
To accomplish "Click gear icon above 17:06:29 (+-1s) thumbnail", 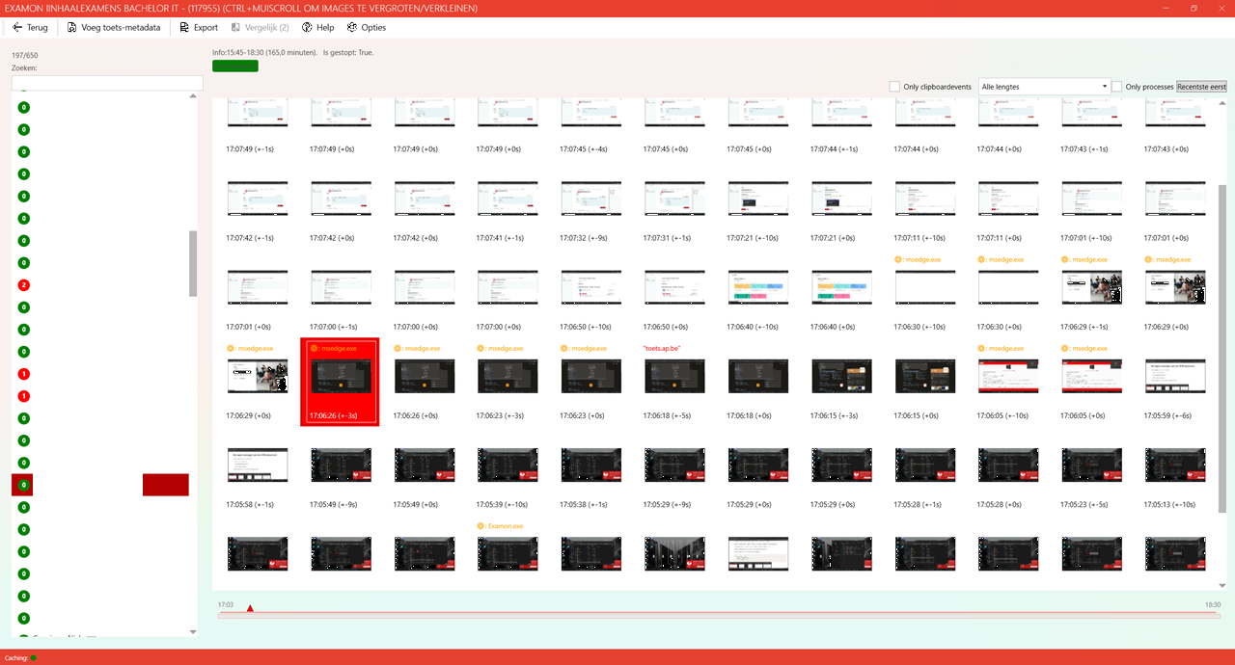I will [x=1065, y=260].
